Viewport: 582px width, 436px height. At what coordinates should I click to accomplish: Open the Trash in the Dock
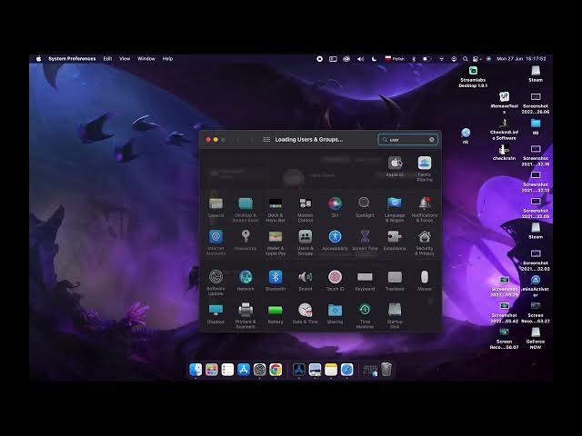[386, 370]
